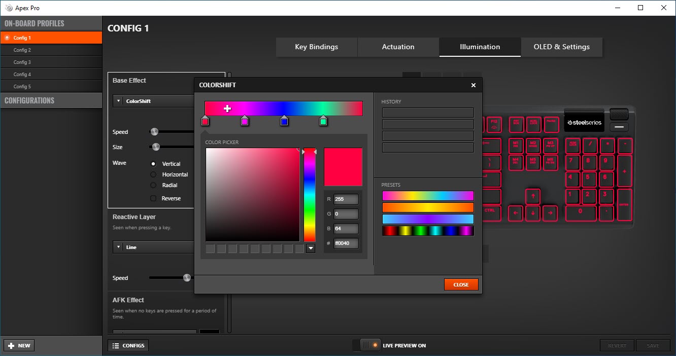Screen dimensions: 676x356
Task: Click the right arrow key on keyboard preview
Action: [x=550, y=213]
